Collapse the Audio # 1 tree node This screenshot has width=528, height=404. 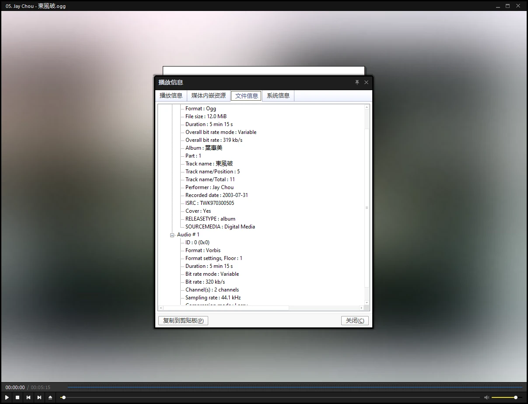tap(172, 235)
